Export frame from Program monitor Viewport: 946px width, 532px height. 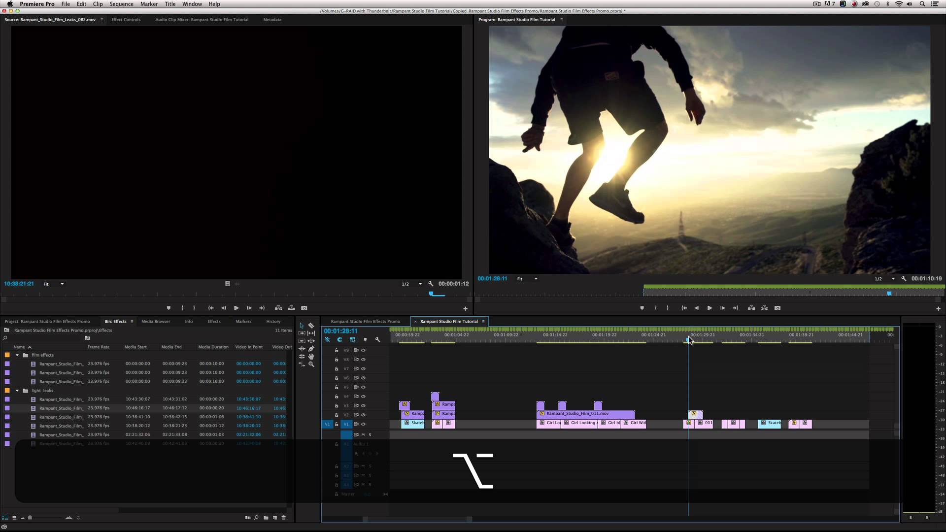point(777,308)
